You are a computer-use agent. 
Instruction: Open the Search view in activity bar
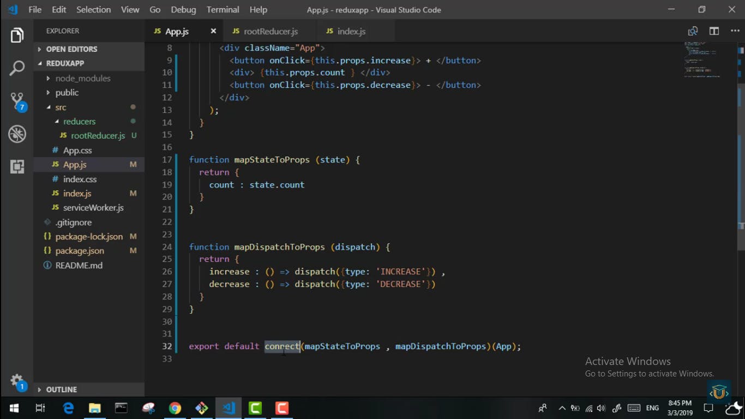[17, 68]
